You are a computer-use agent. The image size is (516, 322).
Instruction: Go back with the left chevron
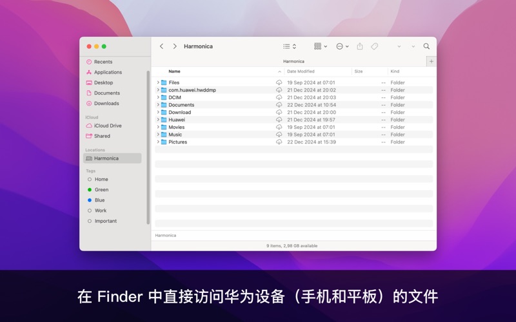click(x=162, y=46)
